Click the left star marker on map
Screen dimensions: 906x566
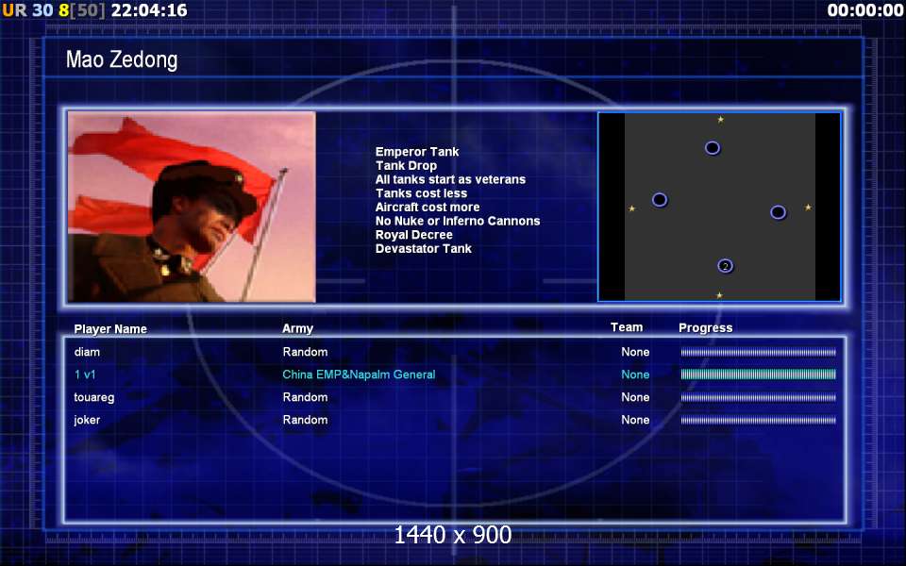632,208
